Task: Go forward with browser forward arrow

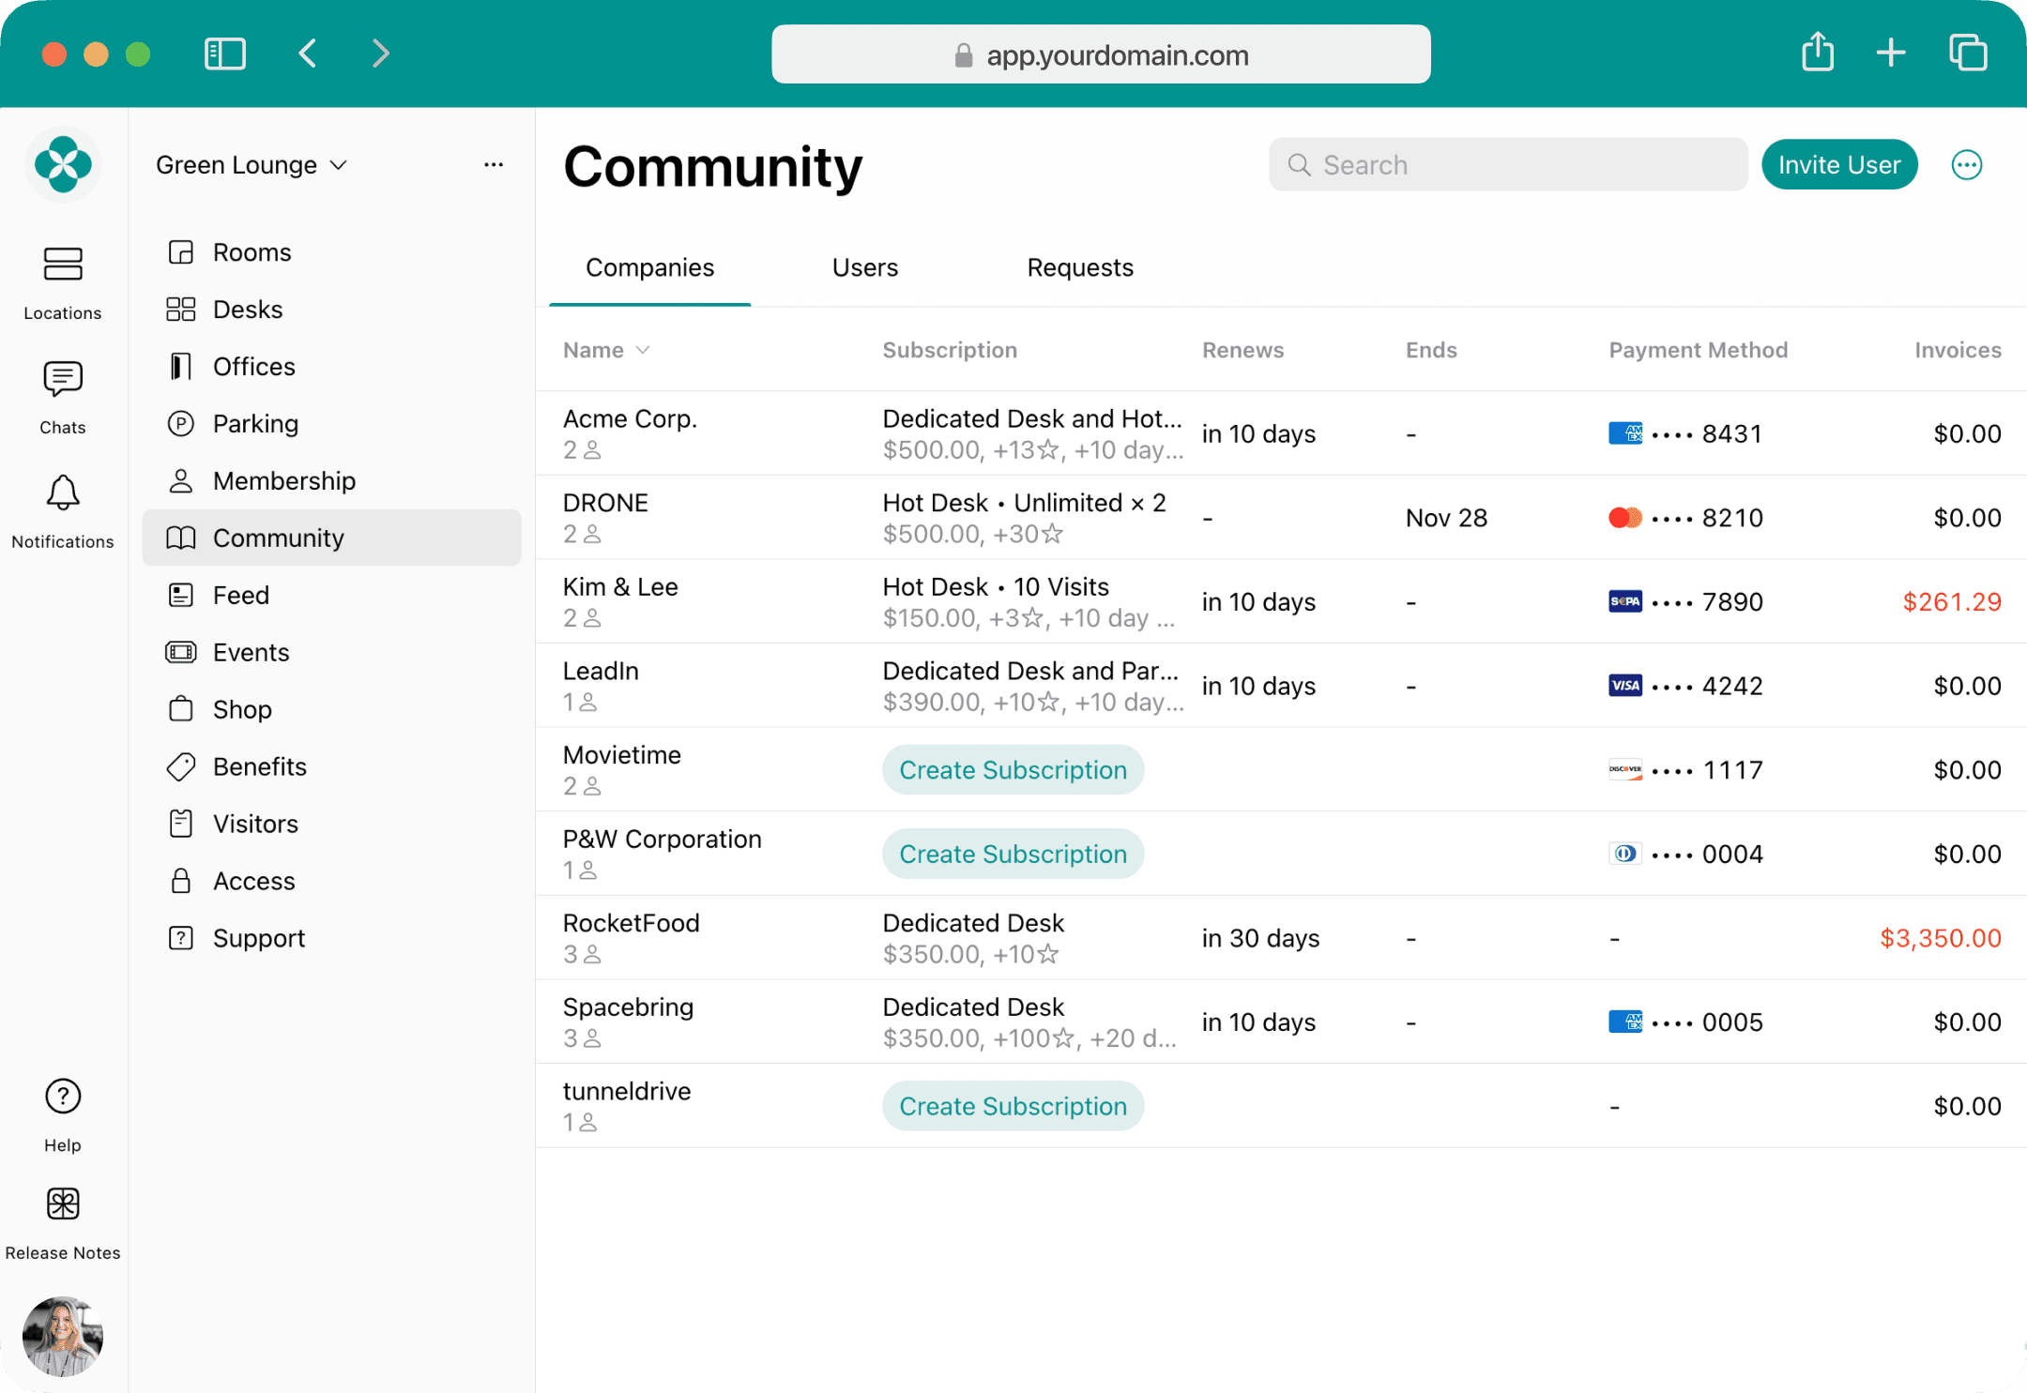Action: (380, 53)
